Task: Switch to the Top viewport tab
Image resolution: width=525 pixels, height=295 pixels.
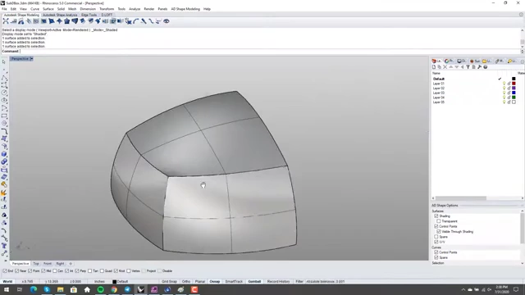Action: (36, 264)
